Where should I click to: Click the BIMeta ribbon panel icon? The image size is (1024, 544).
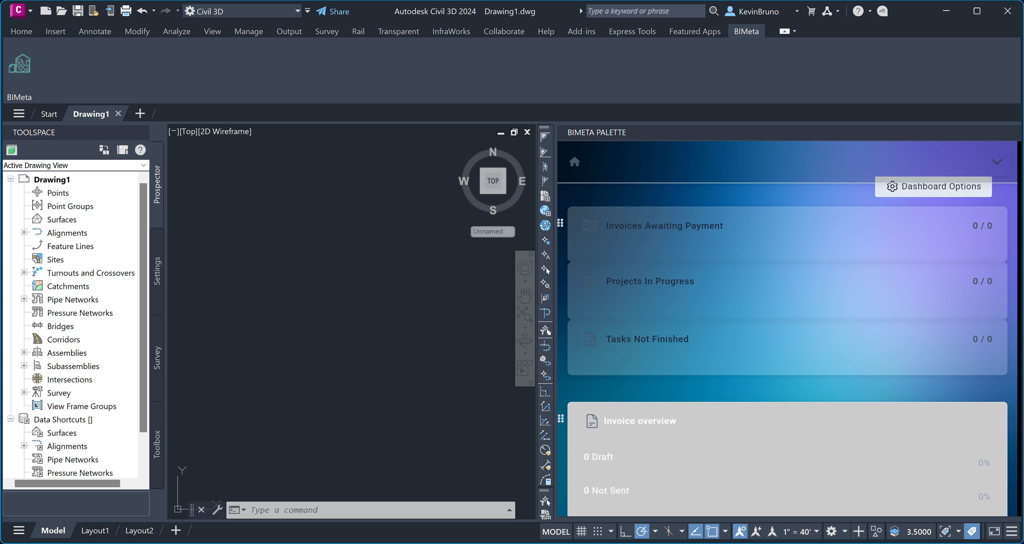[19, 64]
